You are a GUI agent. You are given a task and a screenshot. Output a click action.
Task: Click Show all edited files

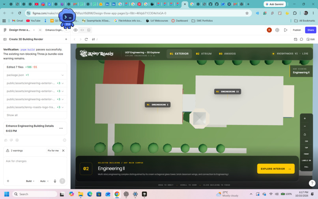click(12, 115)
